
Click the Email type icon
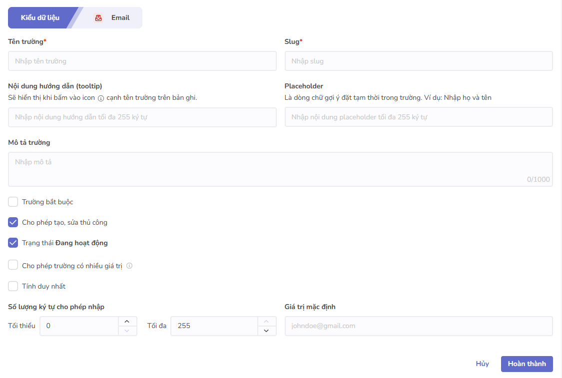tap(98, 18)
